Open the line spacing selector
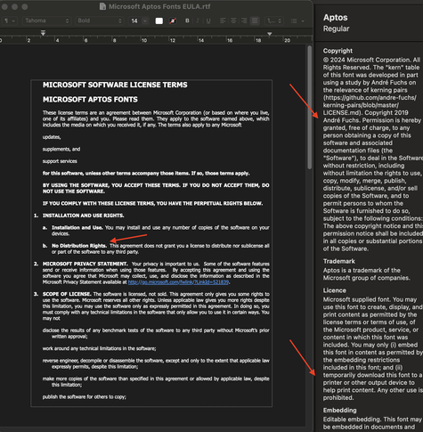 click(x=274, y=20)
